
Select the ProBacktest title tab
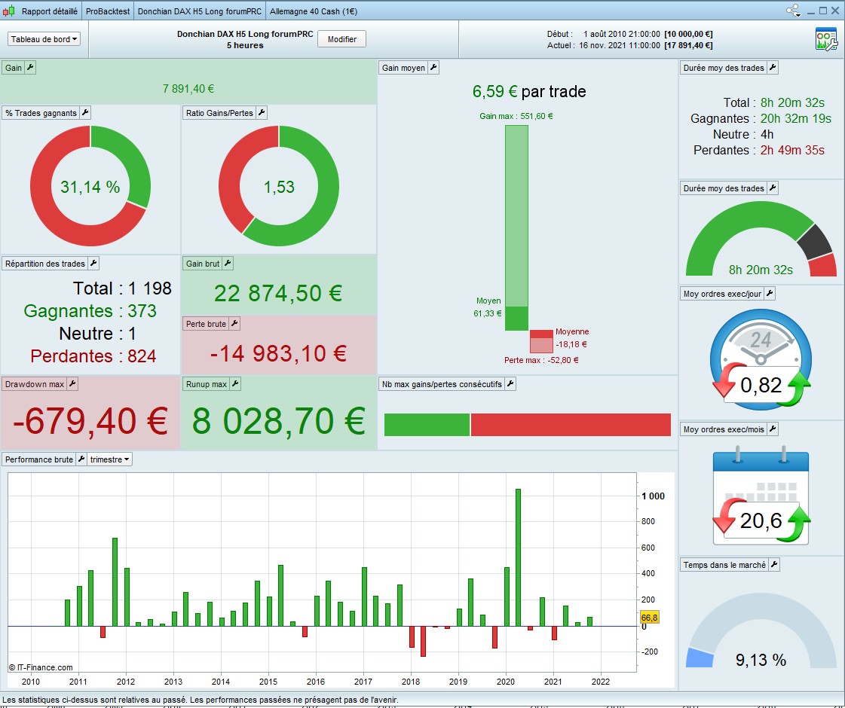108,11
